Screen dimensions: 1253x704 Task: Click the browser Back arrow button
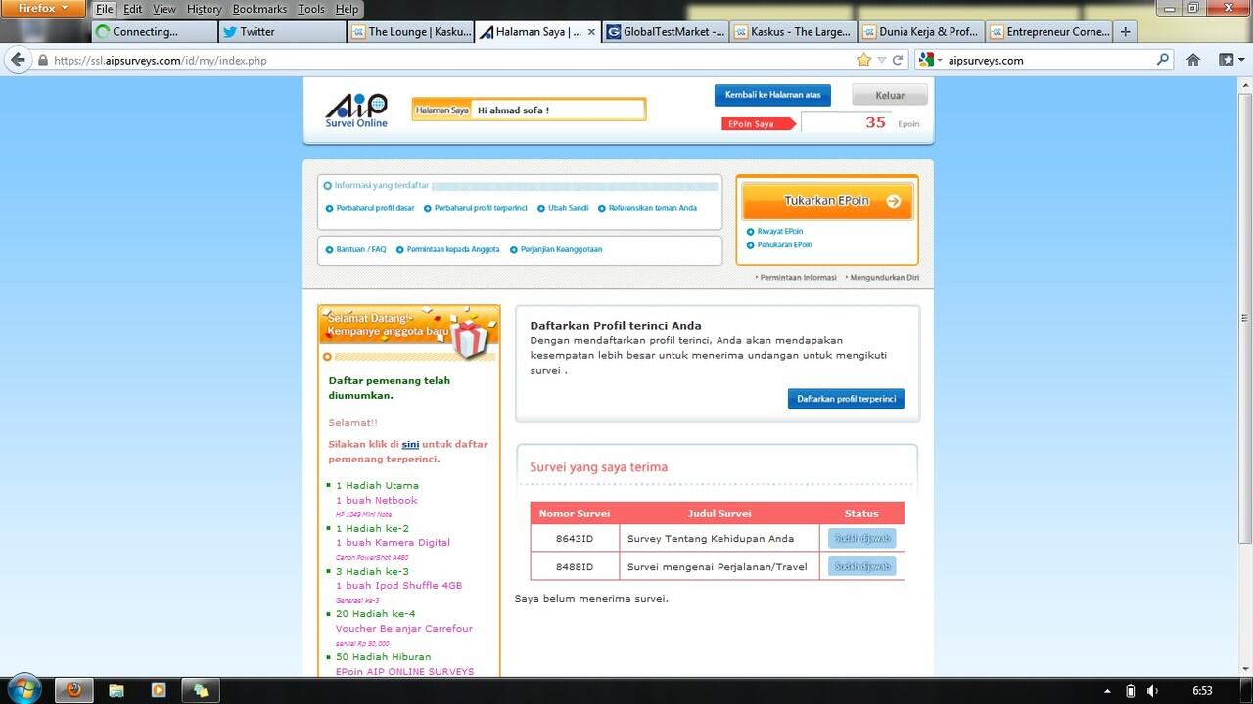click(18, 60)
